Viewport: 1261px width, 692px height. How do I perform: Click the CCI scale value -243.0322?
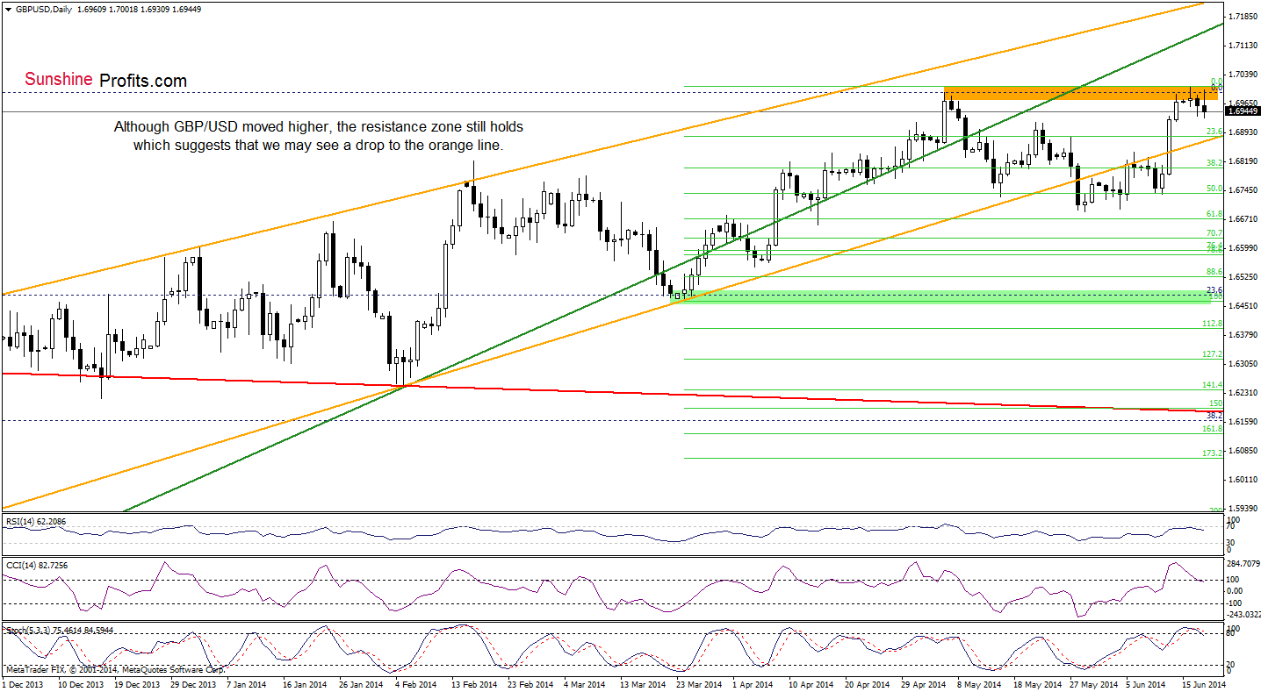click(x=1244, y=616)
